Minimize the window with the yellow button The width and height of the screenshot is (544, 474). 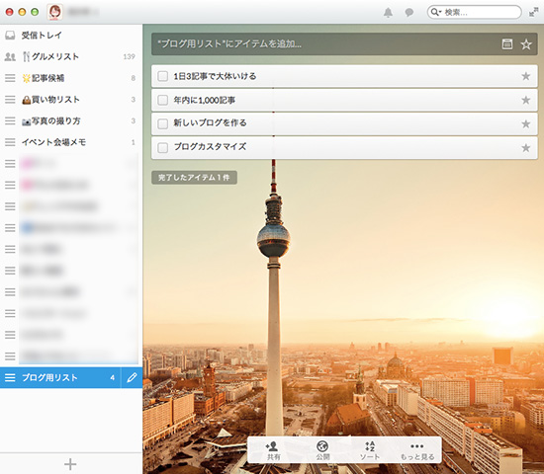pos(22,12)
